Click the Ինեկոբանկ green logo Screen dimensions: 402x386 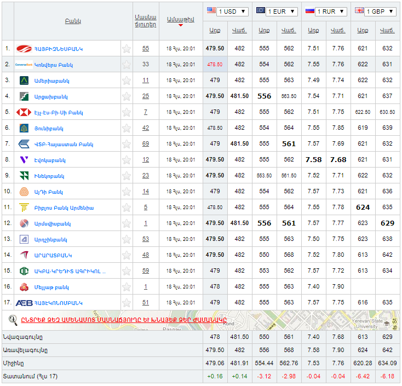click(24, 176)
